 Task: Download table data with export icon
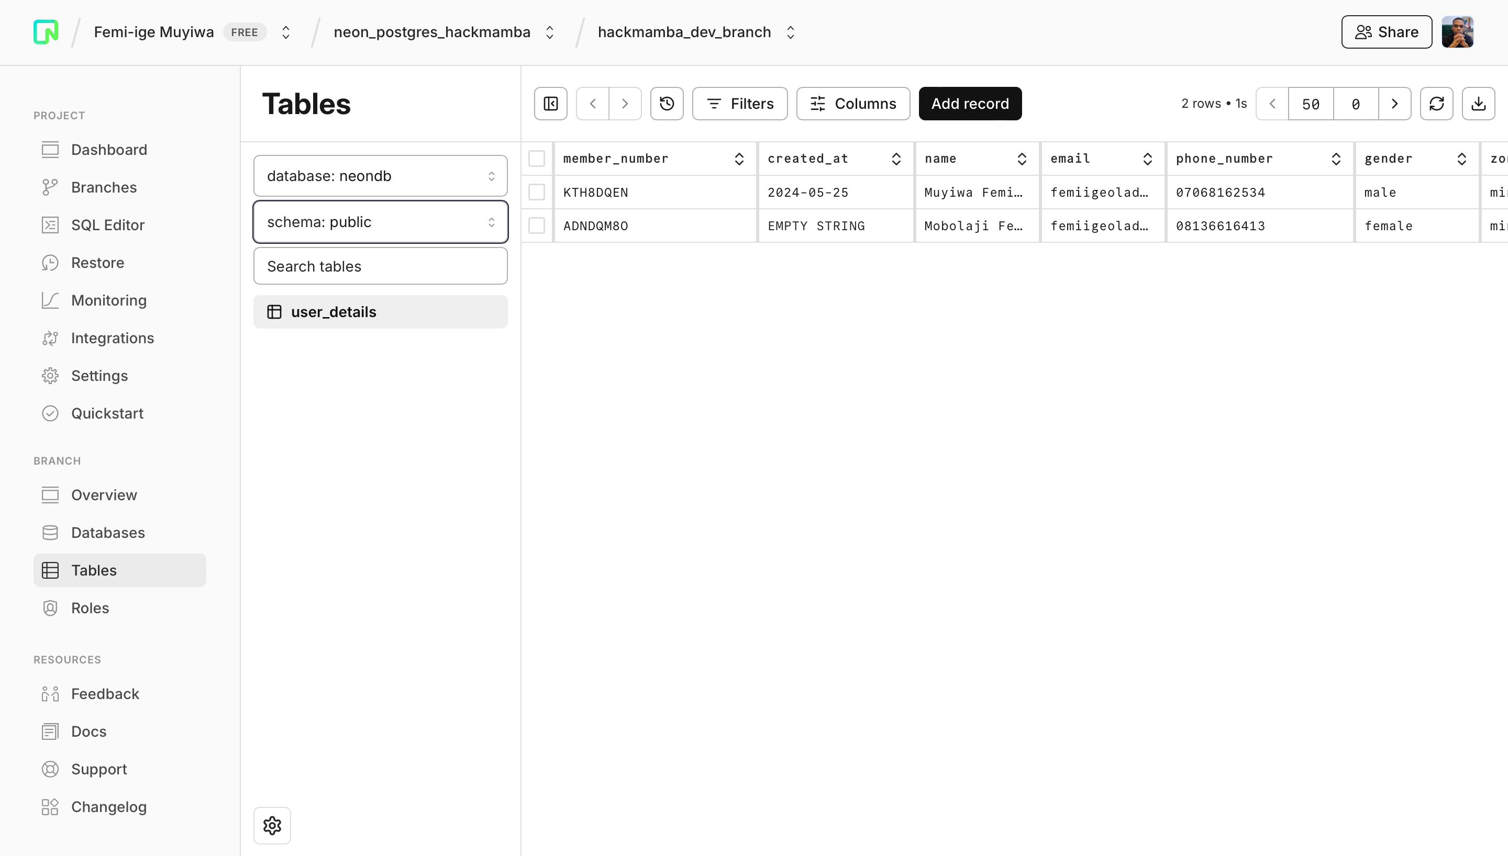tap(1478, 104)
